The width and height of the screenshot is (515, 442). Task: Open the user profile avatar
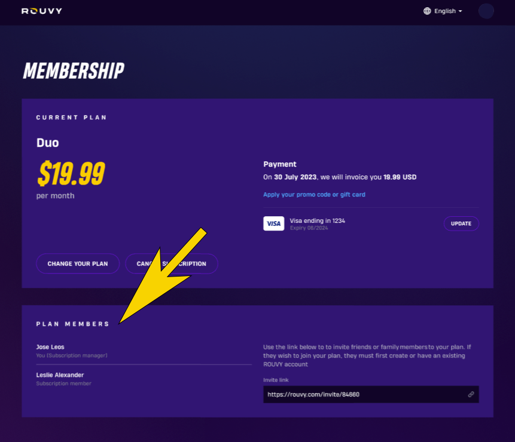pyautogui.click(x=486, y=11)
